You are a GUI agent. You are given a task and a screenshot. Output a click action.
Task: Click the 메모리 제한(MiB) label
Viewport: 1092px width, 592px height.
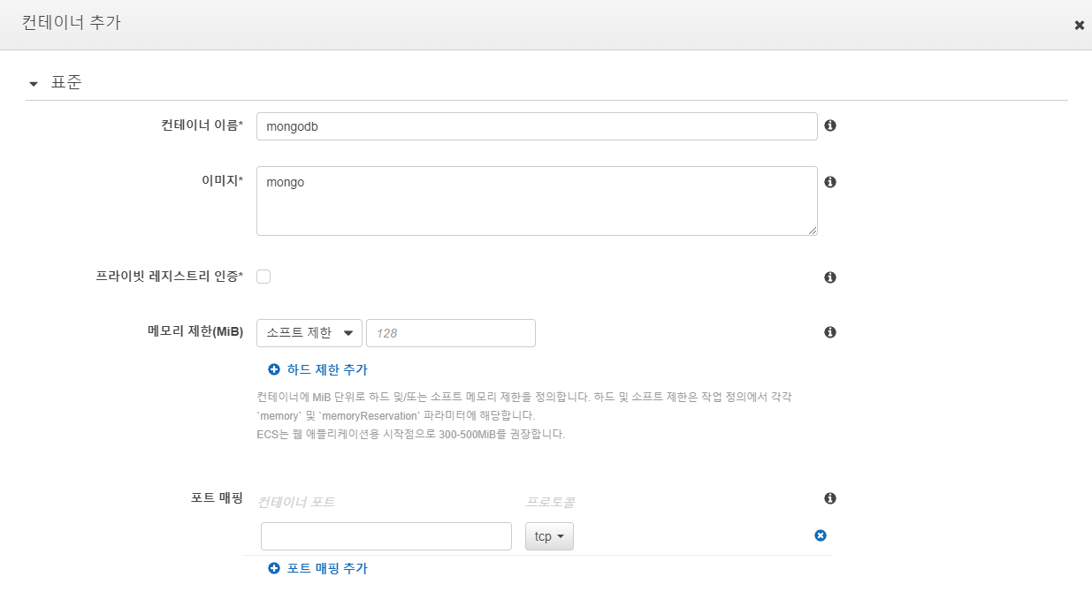[x=195, y=331]
